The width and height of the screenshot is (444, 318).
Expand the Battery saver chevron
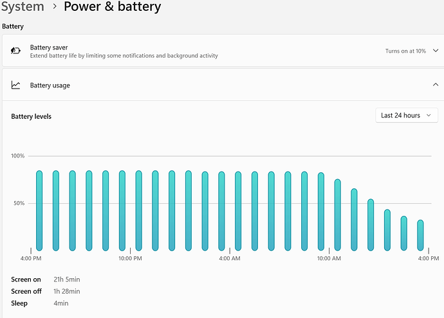(436, 51)
